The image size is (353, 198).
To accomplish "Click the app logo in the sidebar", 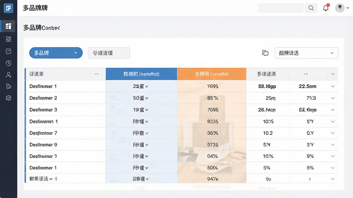I will [8, 8].
